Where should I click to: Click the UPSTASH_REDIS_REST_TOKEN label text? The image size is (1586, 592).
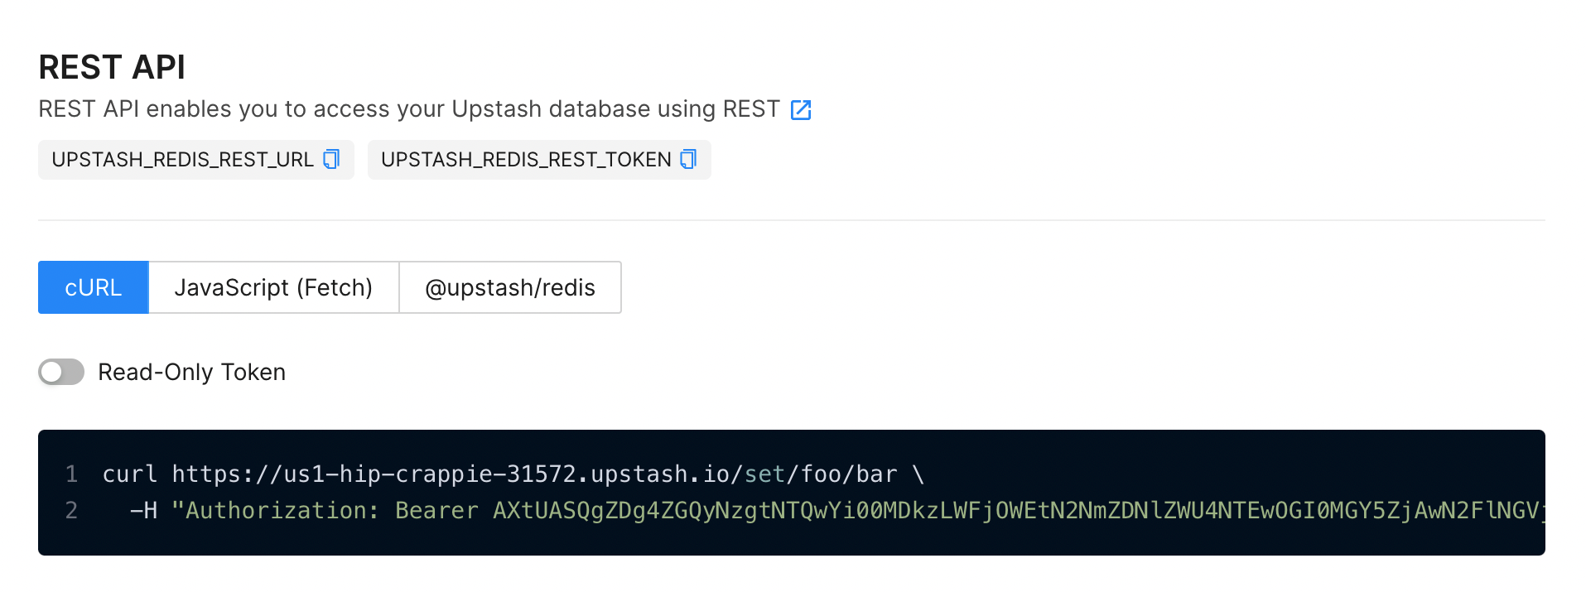(x=526, y=160)
